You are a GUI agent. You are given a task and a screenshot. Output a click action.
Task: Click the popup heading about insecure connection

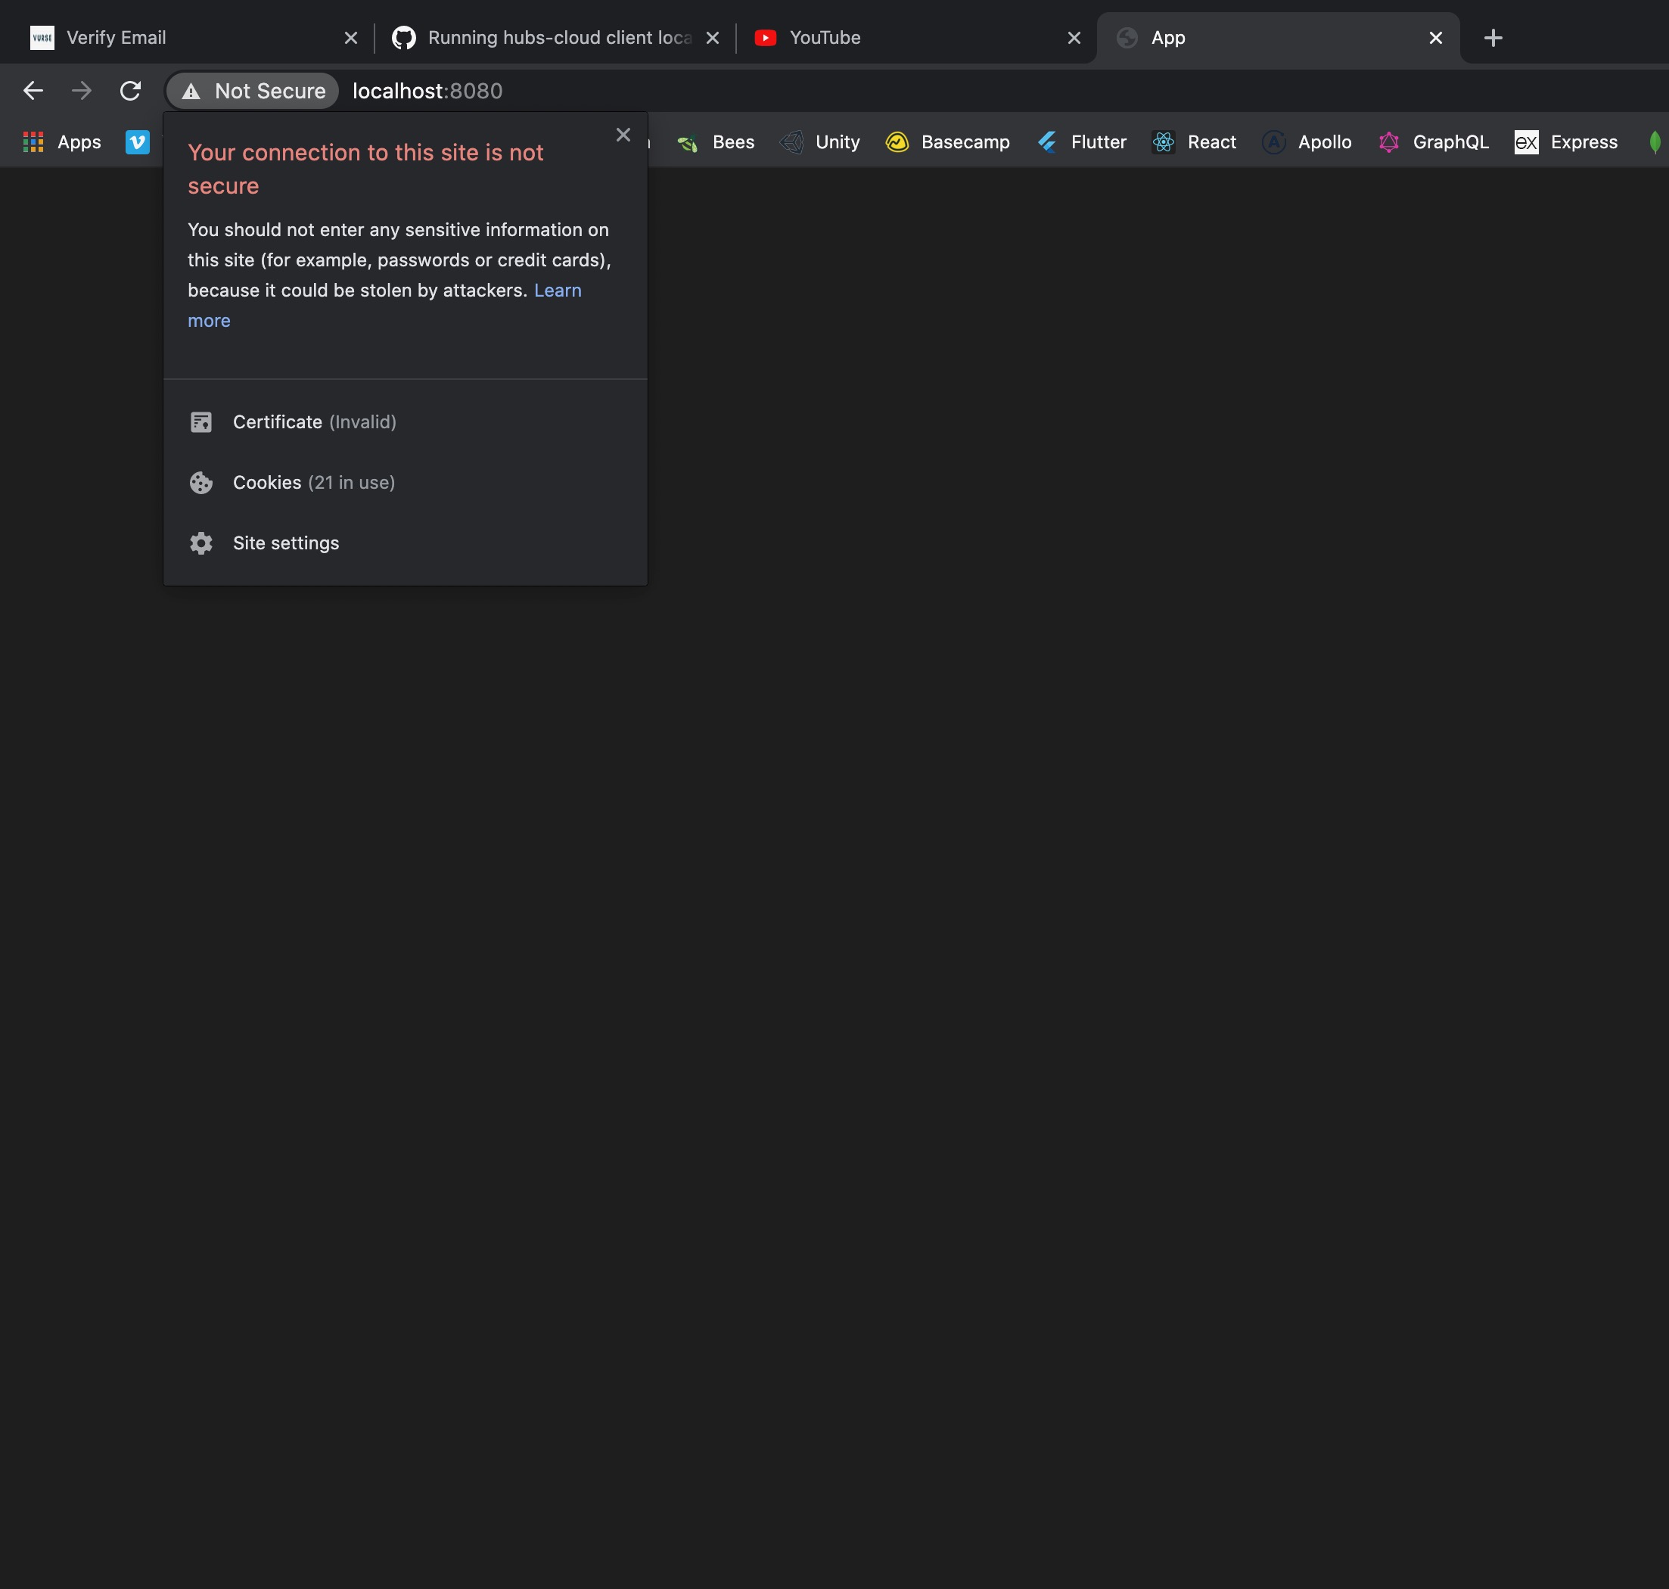[x=365, y=169]
